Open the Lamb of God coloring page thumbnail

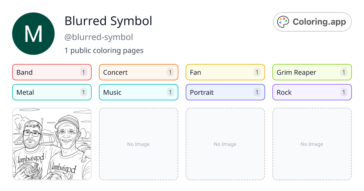click(52, 144)
